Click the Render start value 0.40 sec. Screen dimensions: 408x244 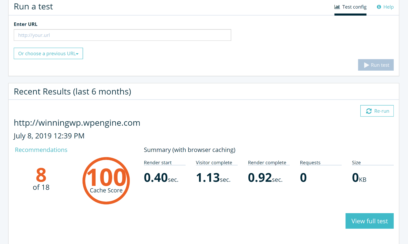click(161, 177)
